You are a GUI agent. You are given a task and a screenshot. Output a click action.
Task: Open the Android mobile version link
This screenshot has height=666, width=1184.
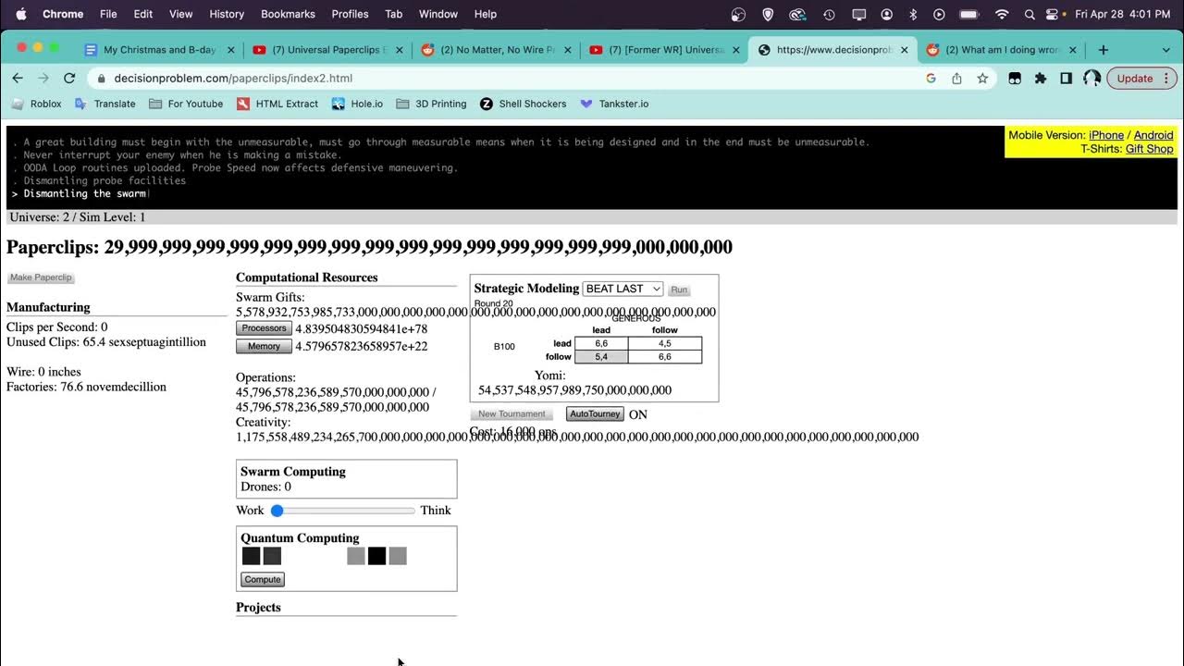pyautogui.click(x=1153, y=135)
